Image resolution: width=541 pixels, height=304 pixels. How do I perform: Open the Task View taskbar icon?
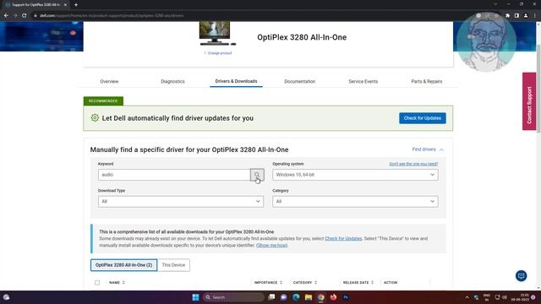[x=271, y=297]
